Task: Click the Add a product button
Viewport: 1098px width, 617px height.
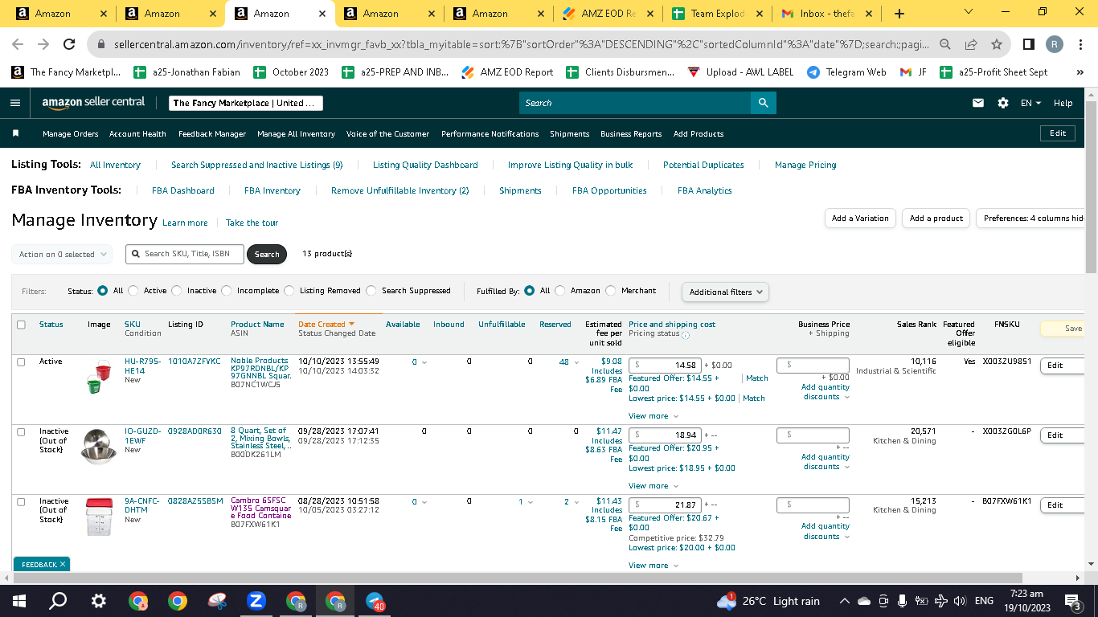Action: coord(936,218)
